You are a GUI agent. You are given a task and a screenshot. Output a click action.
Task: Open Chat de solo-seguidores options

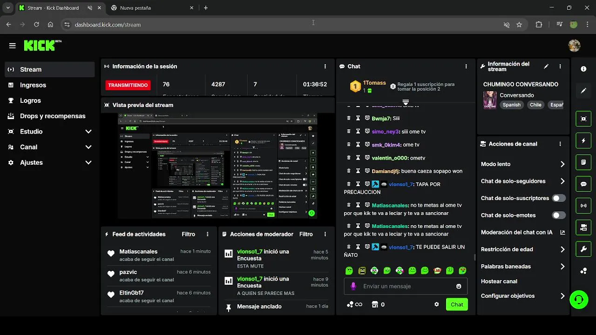[x=523, y=181]
